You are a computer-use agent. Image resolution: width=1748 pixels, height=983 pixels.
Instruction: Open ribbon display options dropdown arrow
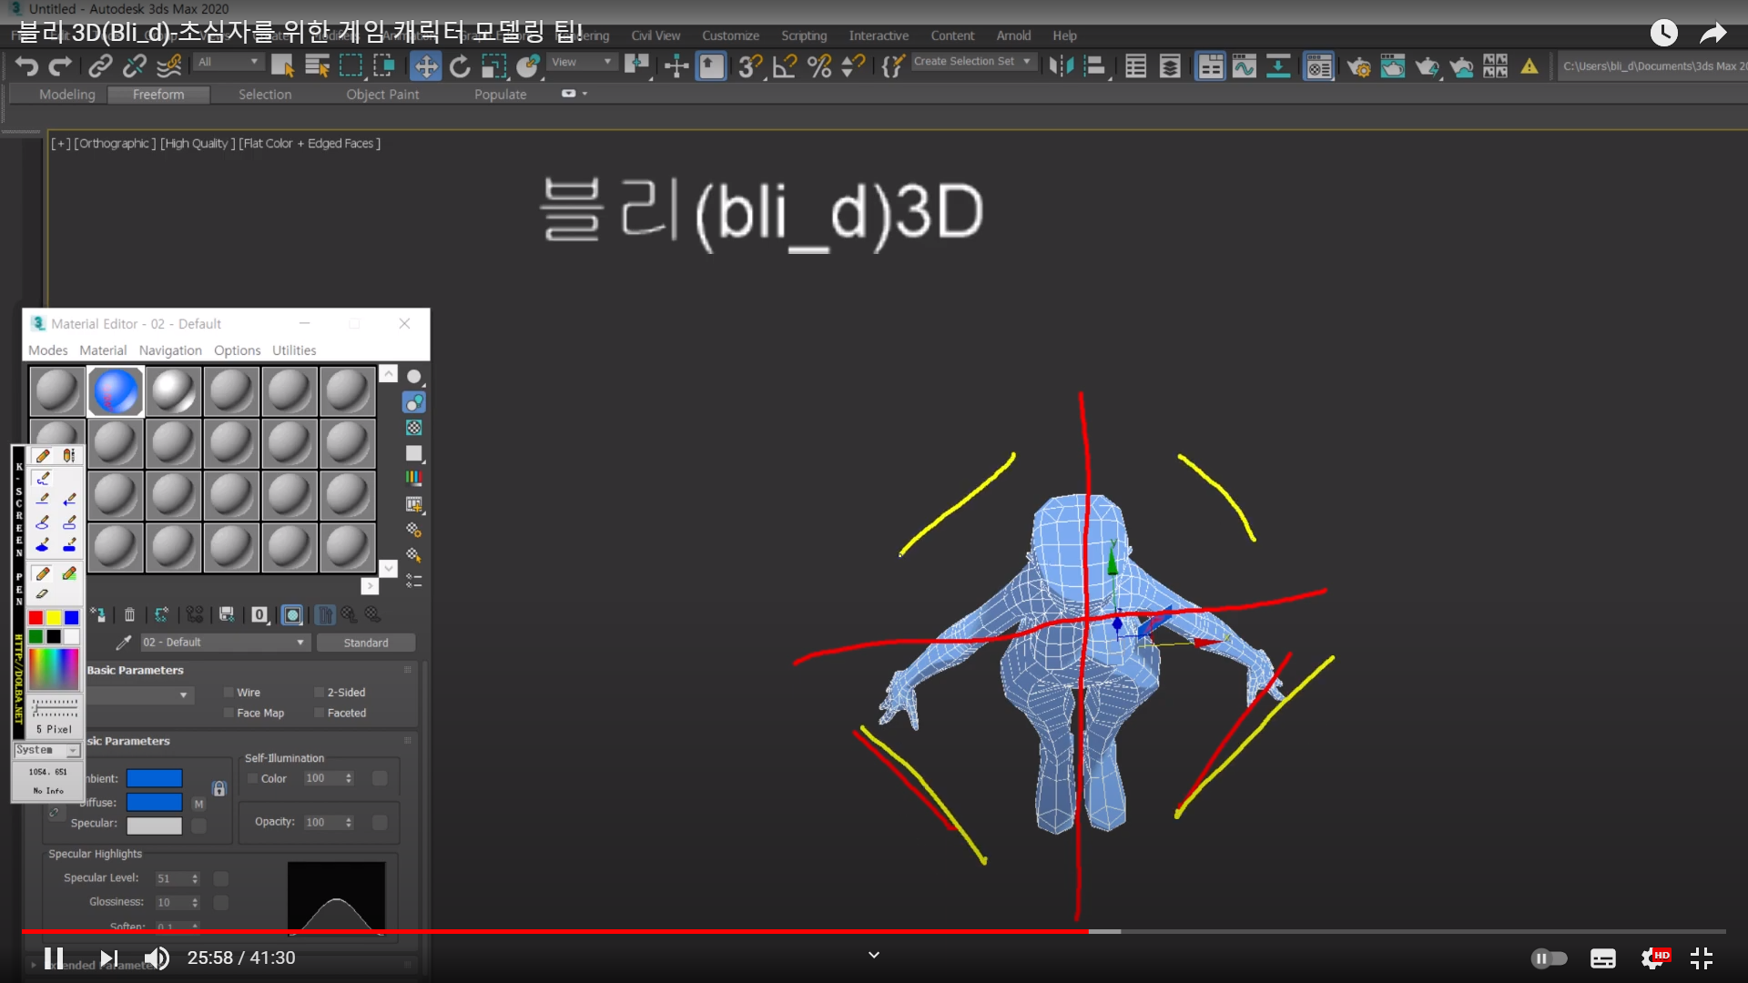click(x=584, y=94)
